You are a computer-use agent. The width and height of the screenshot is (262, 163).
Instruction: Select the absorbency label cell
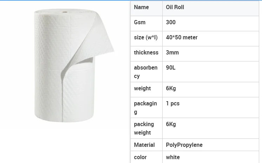[146, 72]
